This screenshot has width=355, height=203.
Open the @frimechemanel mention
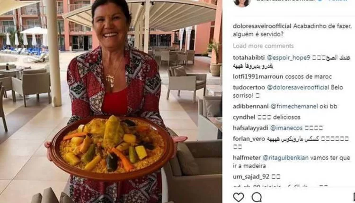294,106
